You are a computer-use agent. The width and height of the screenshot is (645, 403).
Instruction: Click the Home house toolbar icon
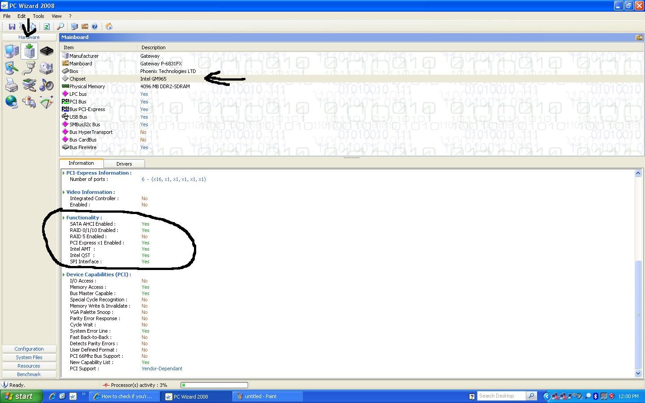109,27
